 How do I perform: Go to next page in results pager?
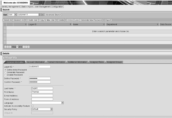coord(26,47)
